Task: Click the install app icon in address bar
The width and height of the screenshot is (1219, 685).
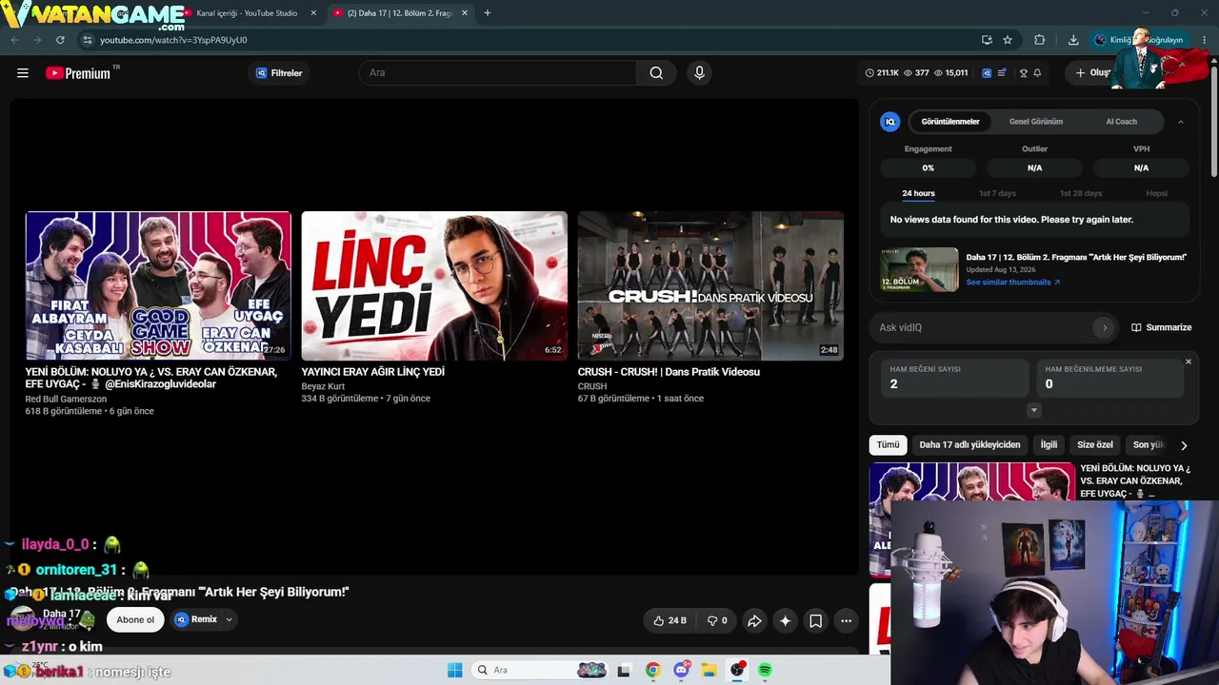Action: pos(987,40)
